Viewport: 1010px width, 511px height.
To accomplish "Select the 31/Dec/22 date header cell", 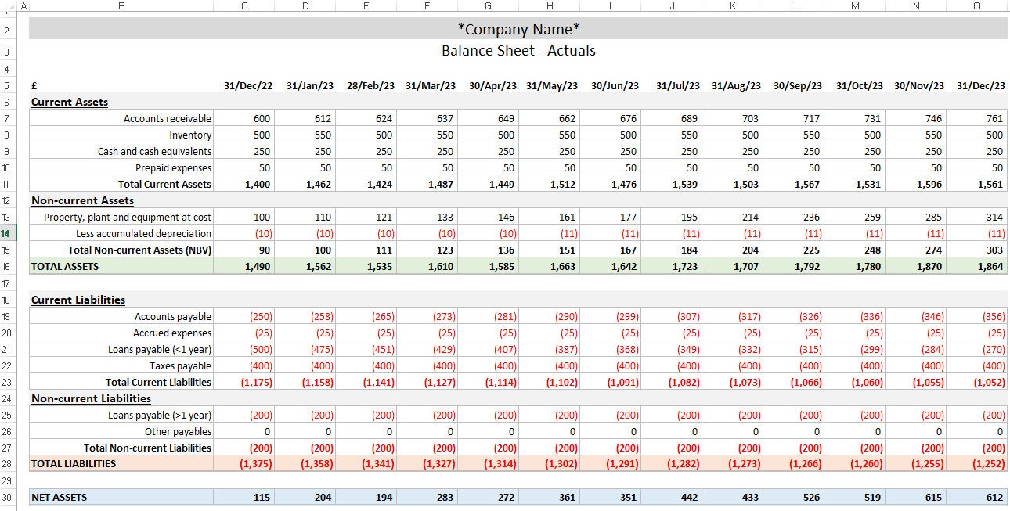I will (247, 85).
